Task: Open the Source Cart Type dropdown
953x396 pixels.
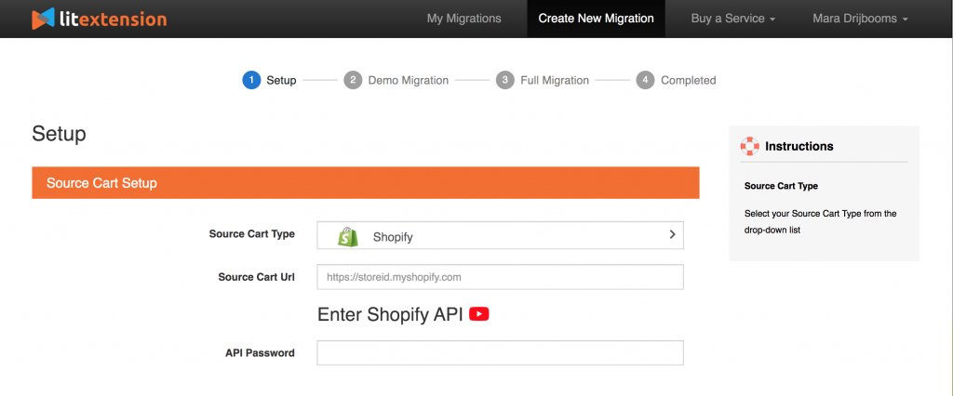Action: coord(500,236)
